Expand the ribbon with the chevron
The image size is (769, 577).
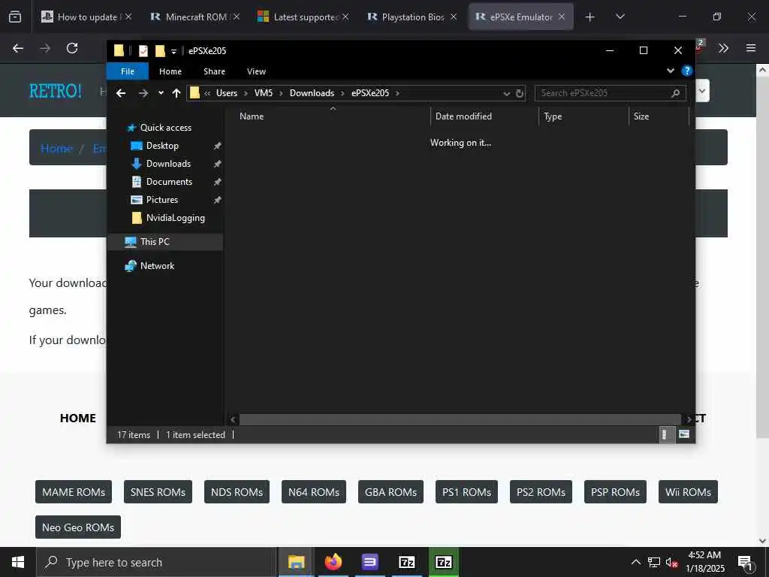coord(671,71)
